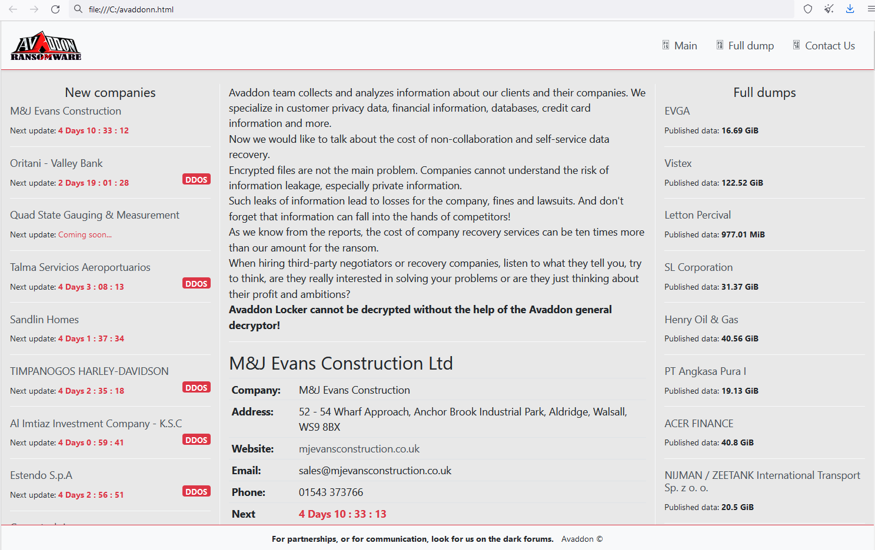Open M&J Evans Construction in New companies
This screenshot has height=550, width=875.
(x=65, y=111)
